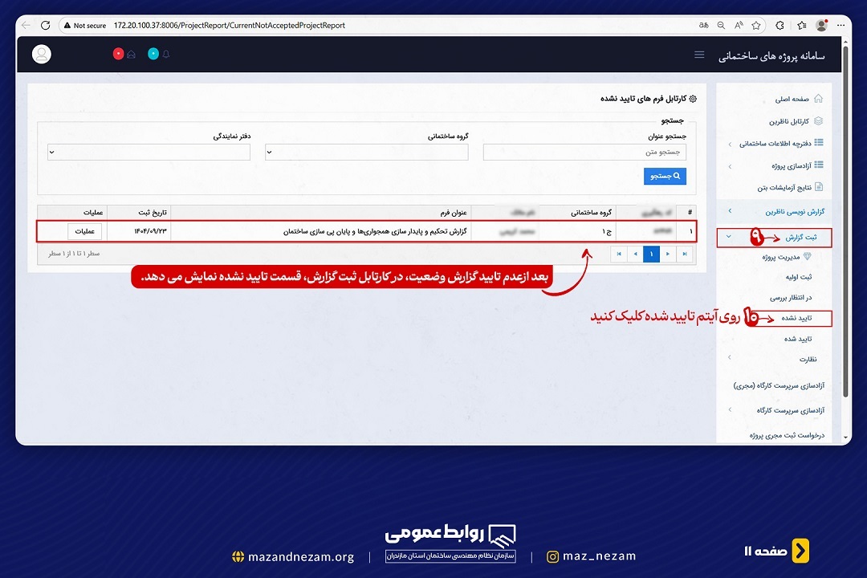
Task: Click the browser read aloud icon
Action: pos(739,26)
